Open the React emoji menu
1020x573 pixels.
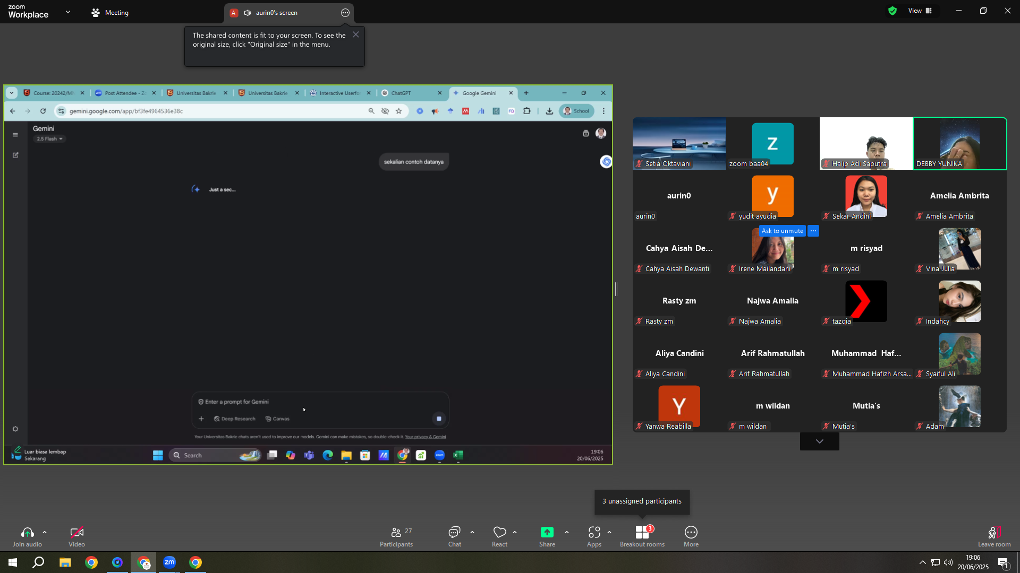coord(499,536)
